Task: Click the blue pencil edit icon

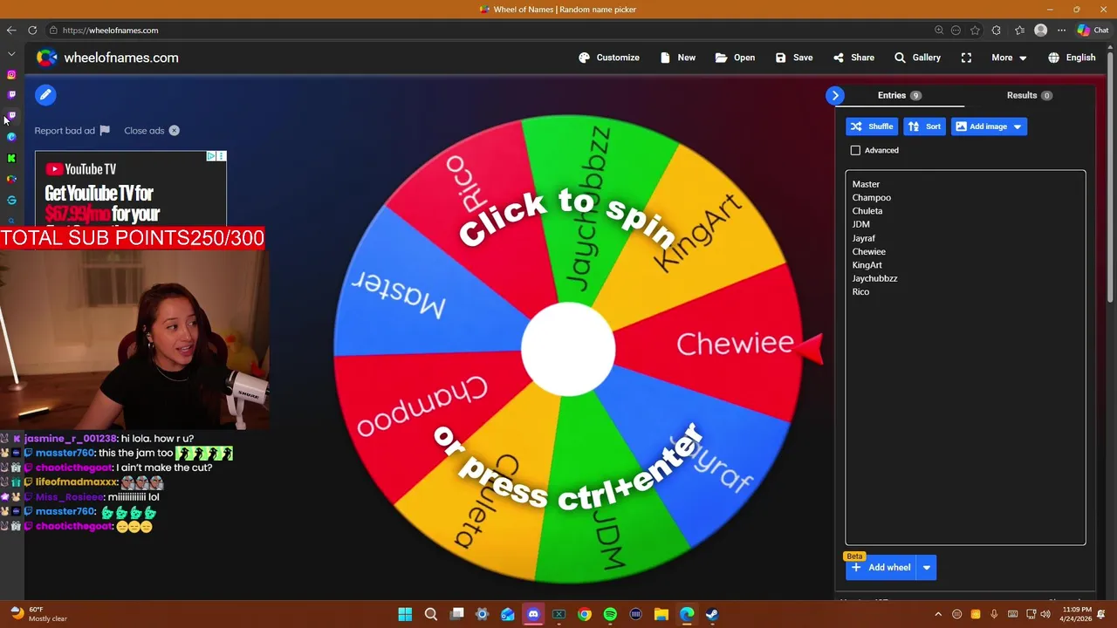Action: (x=45, y=95)
